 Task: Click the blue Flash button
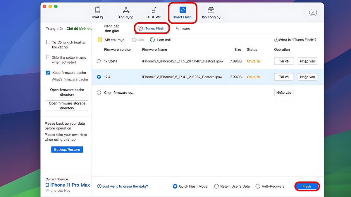(307, 186)
